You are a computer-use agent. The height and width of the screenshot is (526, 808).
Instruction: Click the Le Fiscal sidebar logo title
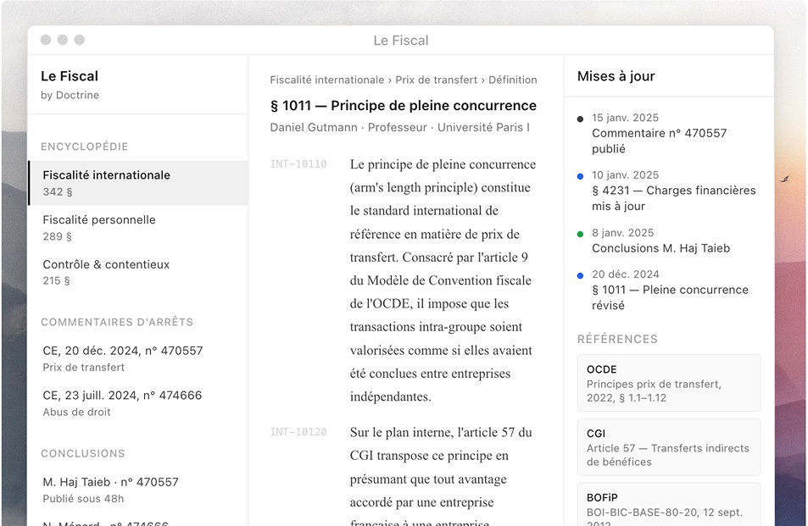coord(70,76)
